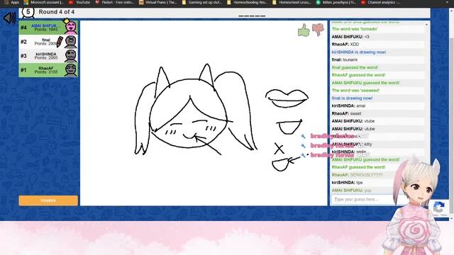Click chat message 'kiriSHINDA: amai'

coord(348,106)
